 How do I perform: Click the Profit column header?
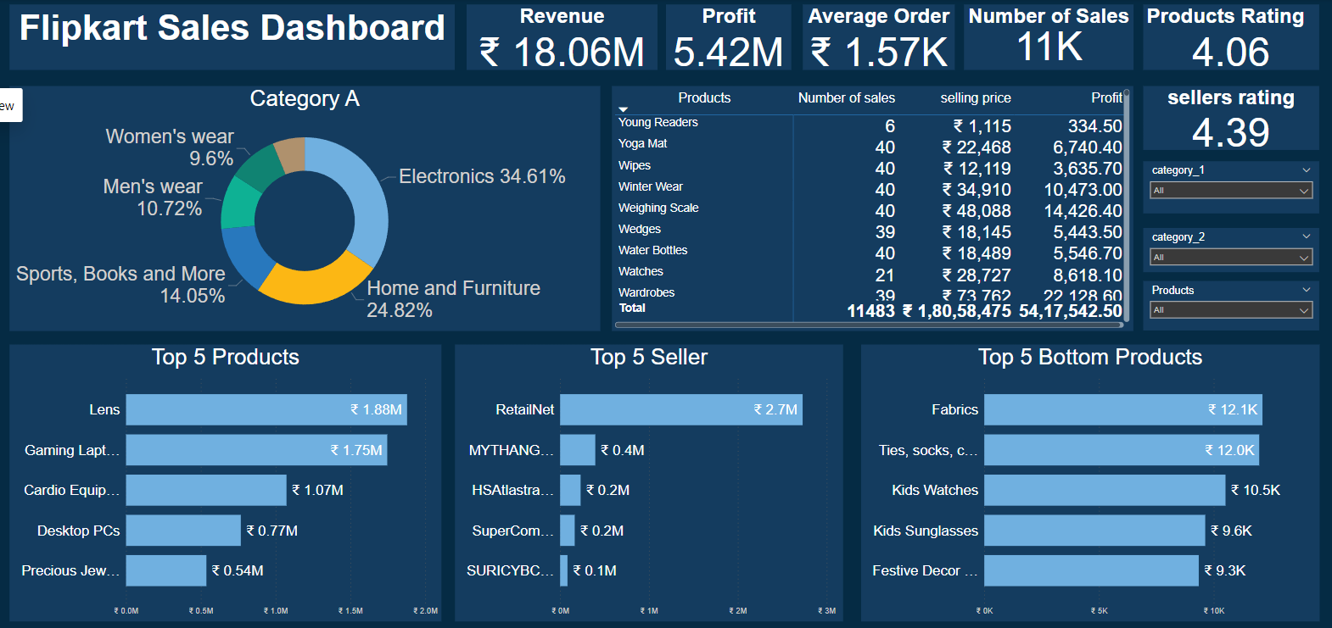click(1105, 98)
